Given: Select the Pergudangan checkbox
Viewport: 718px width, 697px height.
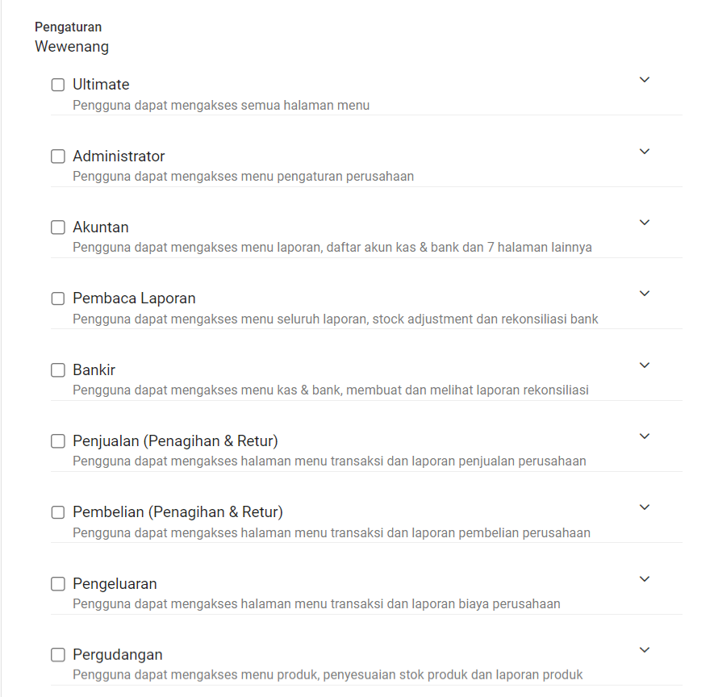Looking at the screenshot, I should click(x=58, y=655).
